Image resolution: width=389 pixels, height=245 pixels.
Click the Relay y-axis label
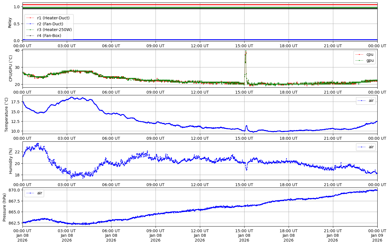coord(10,22)
